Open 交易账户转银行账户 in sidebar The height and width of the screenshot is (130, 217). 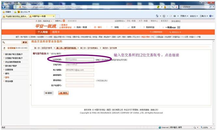coord(14,58)
